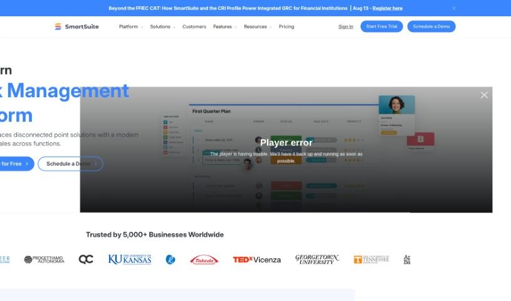Viewport: 511px width, 301px height.
Task: Click the blue circular K logo
Action: tap(171, 259)
